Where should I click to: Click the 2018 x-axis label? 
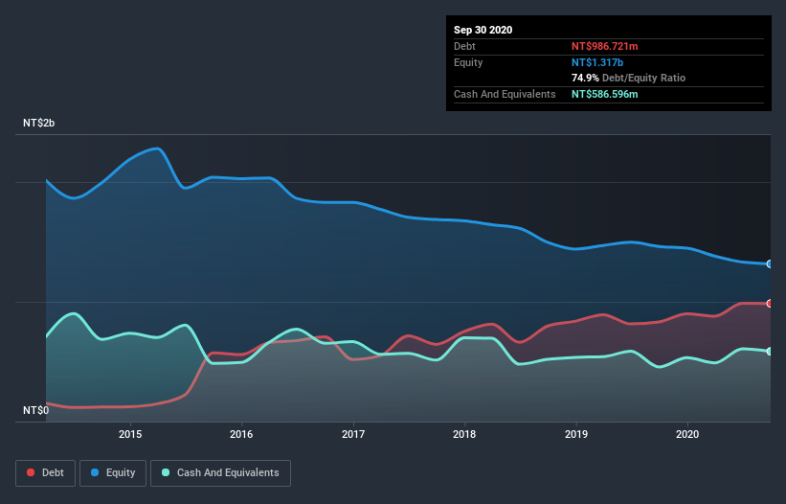(x=464, y=434)
